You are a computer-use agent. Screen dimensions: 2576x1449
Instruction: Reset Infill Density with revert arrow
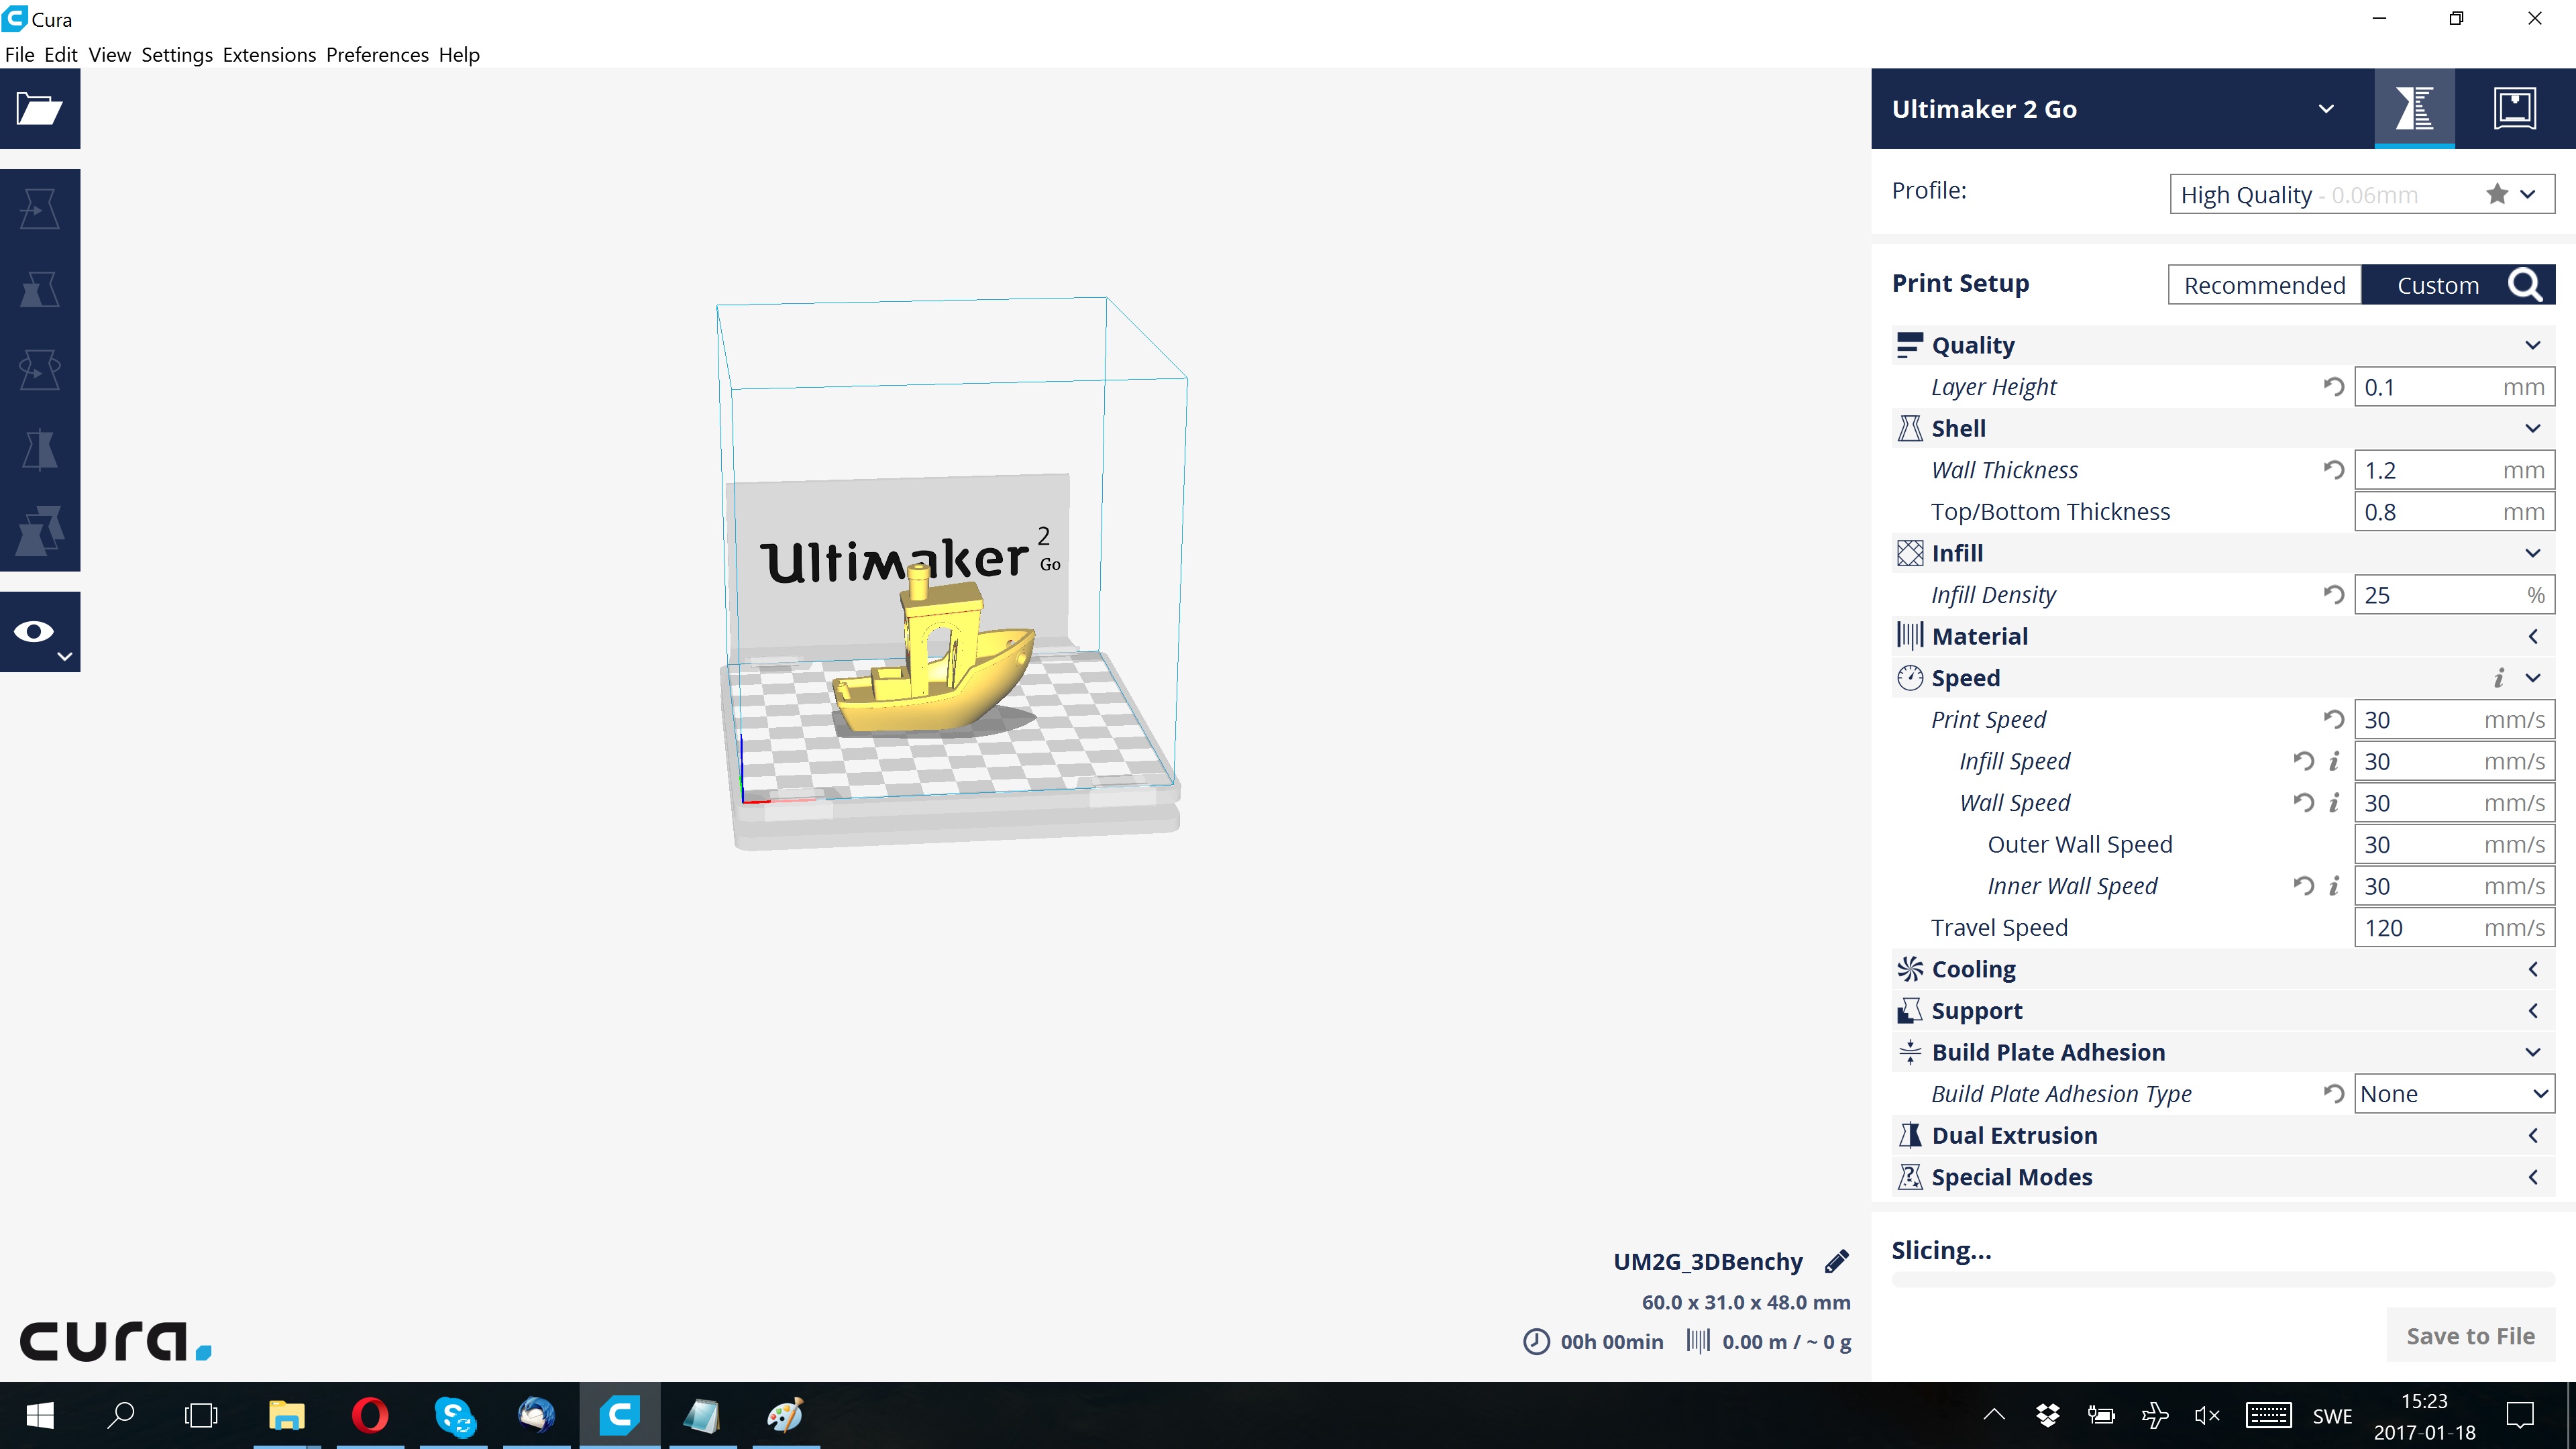[2333, 595]
